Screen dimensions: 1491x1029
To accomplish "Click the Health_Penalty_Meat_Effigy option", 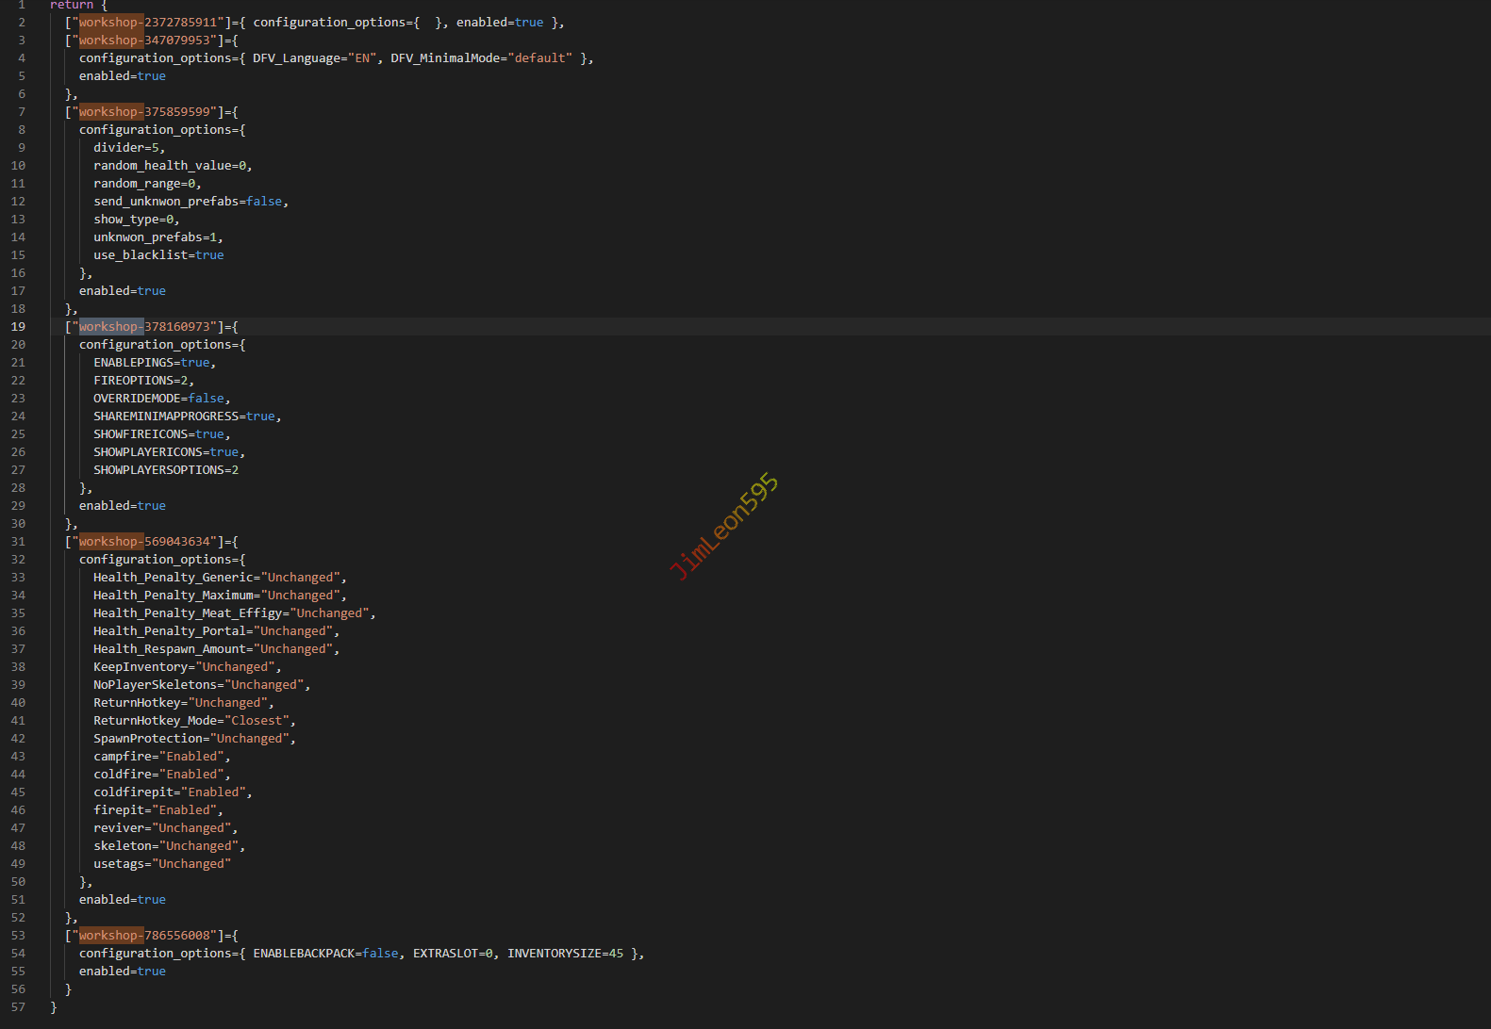I will (188, 613).
